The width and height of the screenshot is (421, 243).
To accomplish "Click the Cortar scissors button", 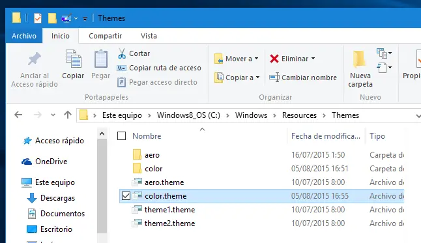I will point(134,53).
